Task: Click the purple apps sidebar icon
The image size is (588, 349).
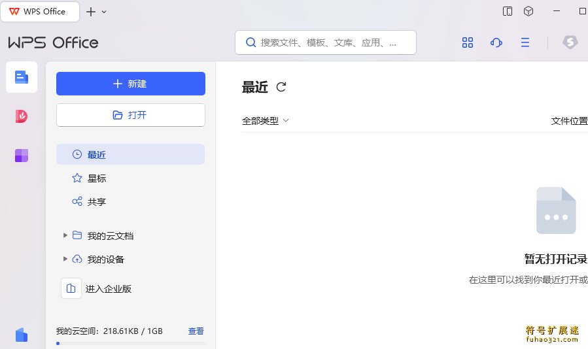Action: [22, 156]
